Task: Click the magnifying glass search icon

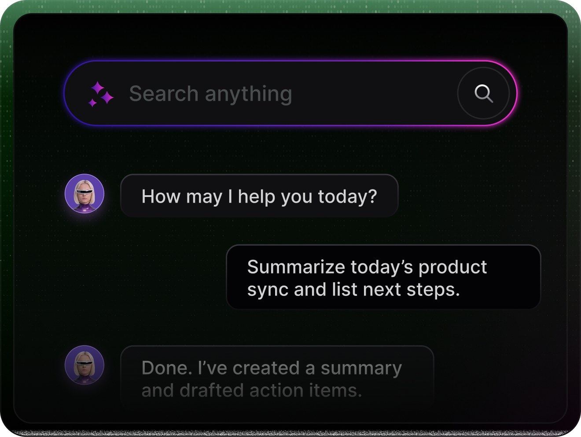Action: click(484, 93)
